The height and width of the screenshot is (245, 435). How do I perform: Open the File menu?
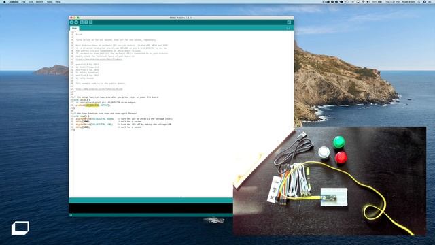click(x=23, y=1)
